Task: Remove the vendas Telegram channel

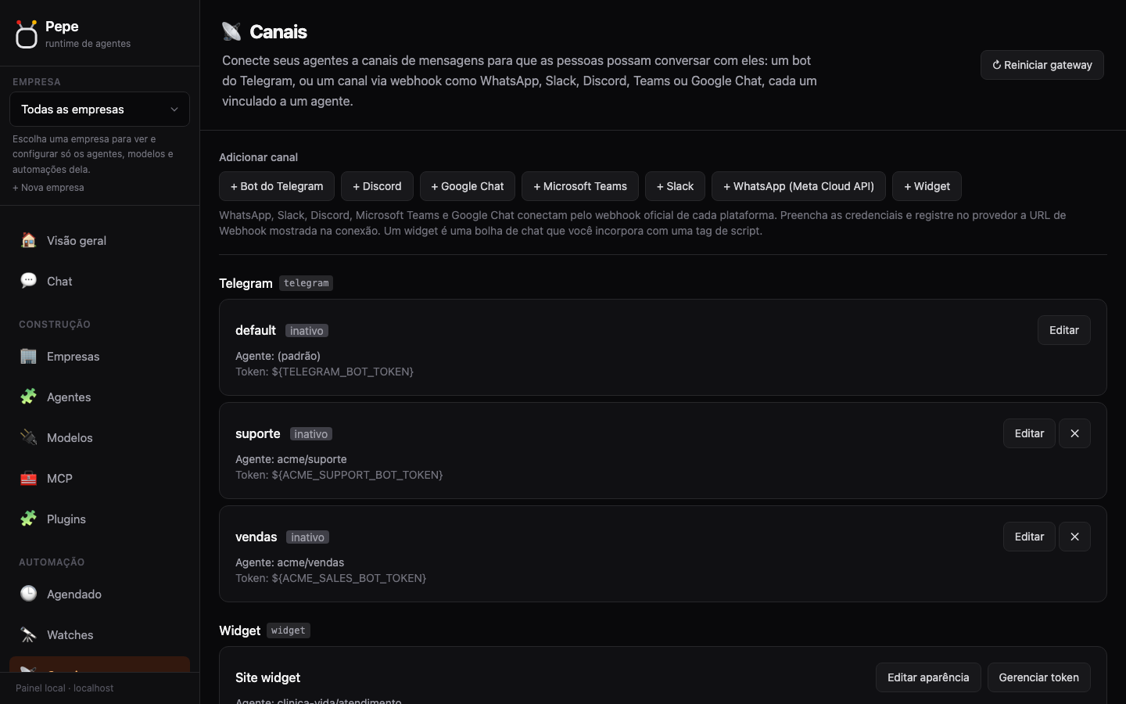Action: [x=1074, y=537]
